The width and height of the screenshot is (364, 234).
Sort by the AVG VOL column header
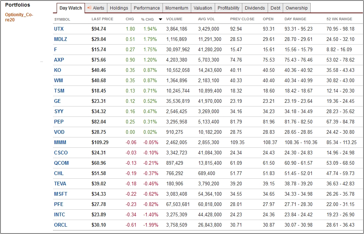[x=206, y=19]
